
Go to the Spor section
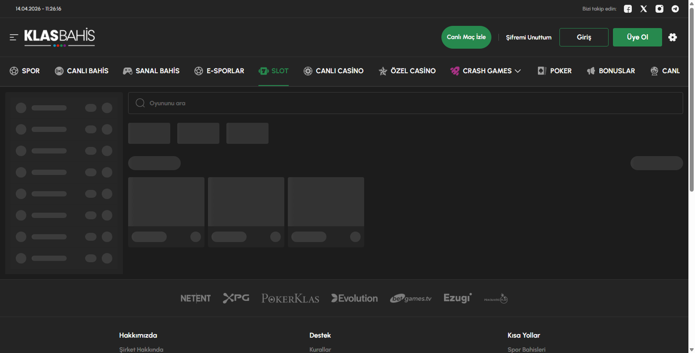(25, 71)
